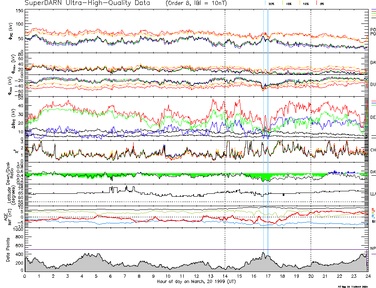Viewport: 376px width, 288px height.
Task: Click the 'Latitude (degrees)' axis label
Action: click(x=9, y=193)
